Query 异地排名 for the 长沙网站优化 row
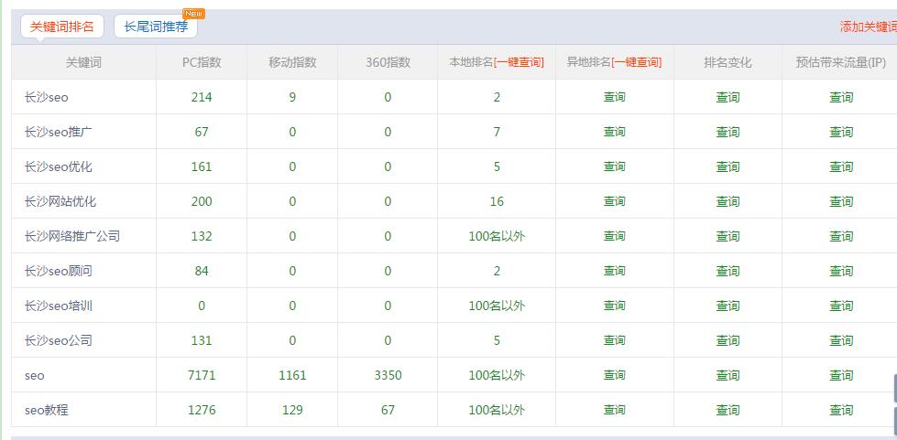The image size is (897, 440). point(614,201)
